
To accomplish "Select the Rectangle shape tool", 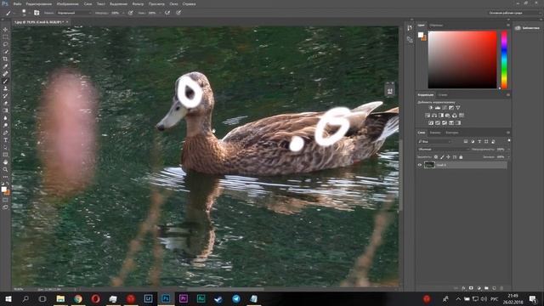I will pos(5,155).
